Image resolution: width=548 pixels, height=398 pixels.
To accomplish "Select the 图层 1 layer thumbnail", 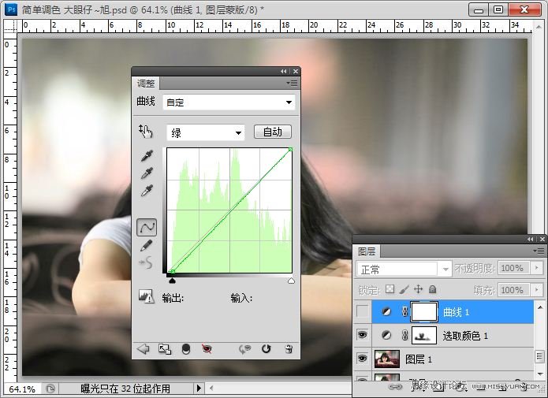I will pos(387,359).
